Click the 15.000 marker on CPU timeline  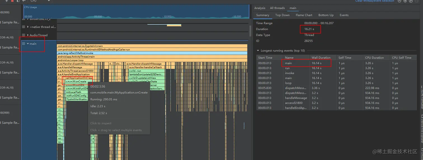pyautogui.click(x=237, y=17)
